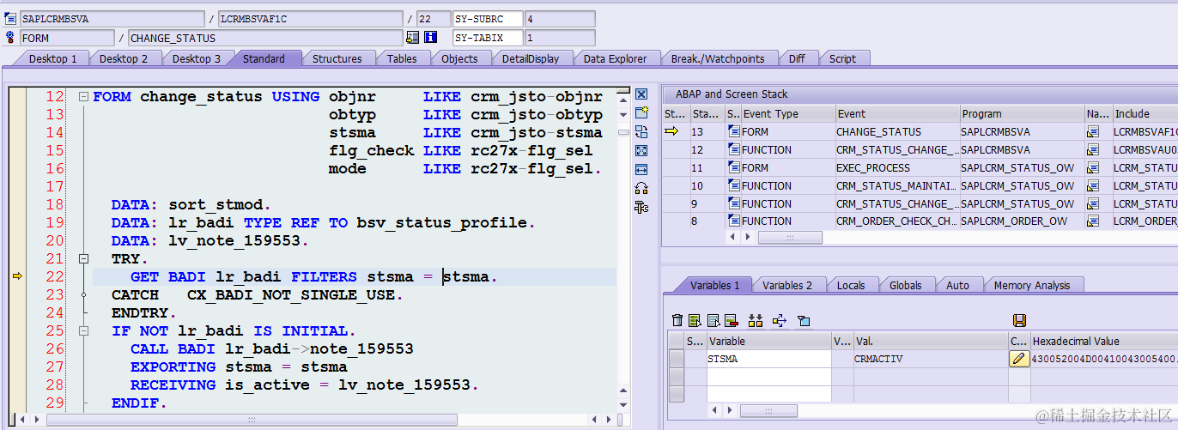Click the bottom tool icon below the headphones
This screenshot has height=430, width=1178.
641,207
